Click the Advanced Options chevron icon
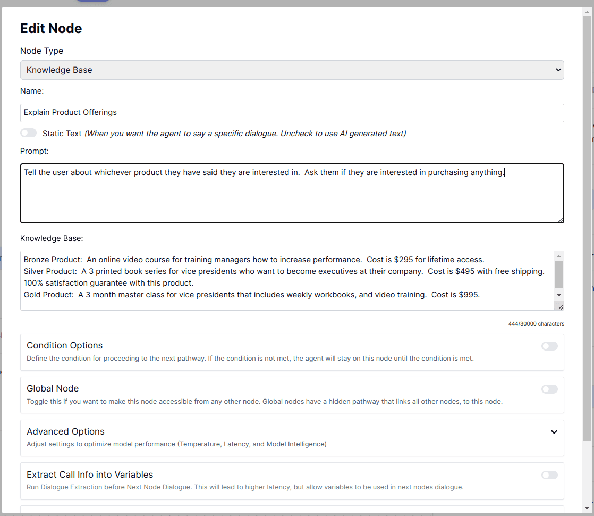The width and height of the screenshot is (594, 516). (554, 432)
